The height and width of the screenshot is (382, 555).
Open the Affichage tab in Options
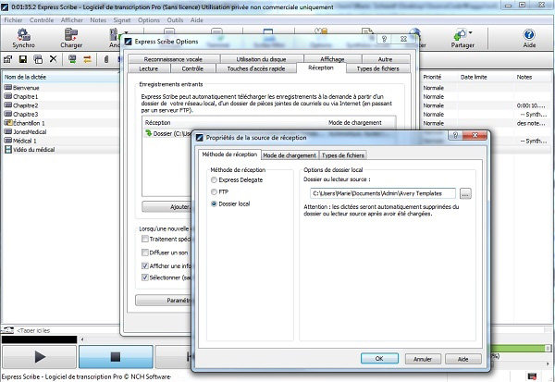pos(332,59)
